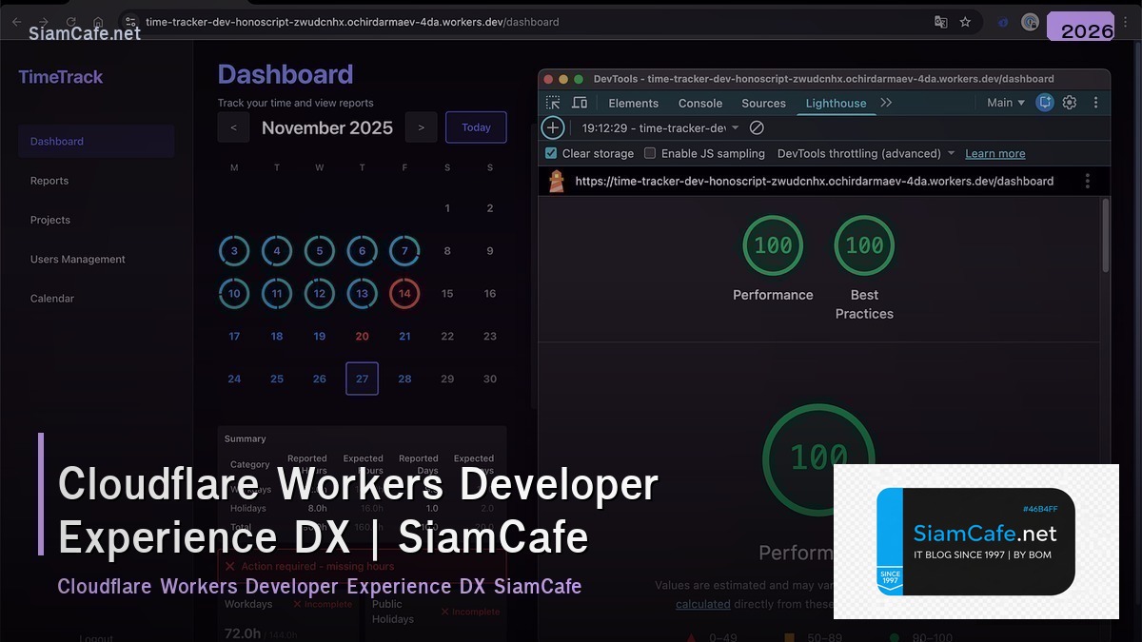
Task: Enable the JS sampling checkbox
Action: 649,152
